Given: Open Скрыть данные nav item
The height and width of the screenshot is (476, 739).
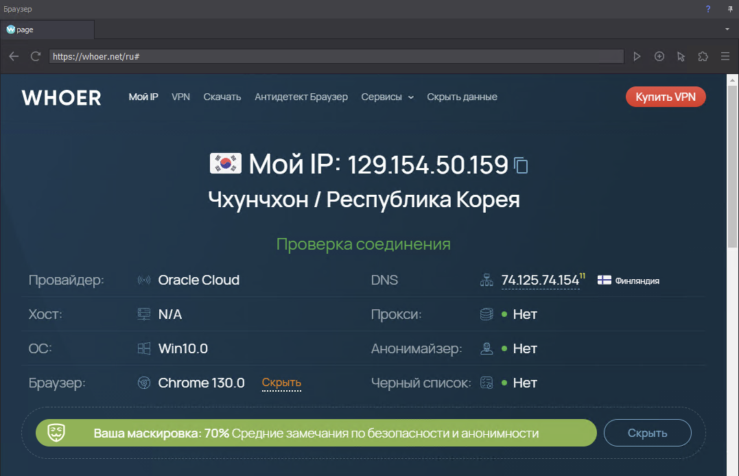Looking at the screenshot, I should [x=462, y=97].
